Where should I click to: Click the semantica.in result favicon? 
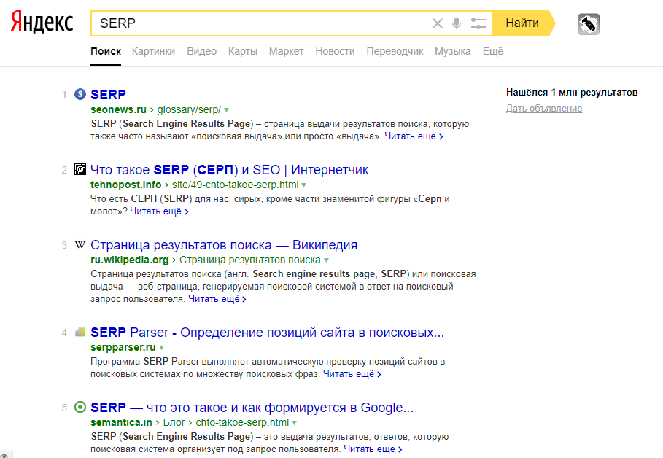click(x=80, y=408)
